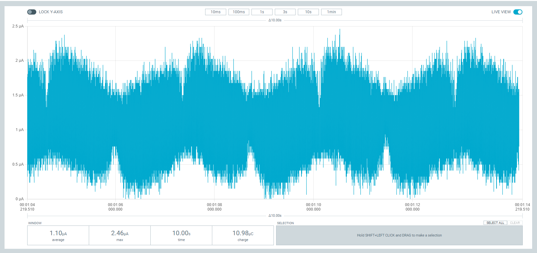Set time window to 10ms
The height and width of the screenshot is (253, 537).
coord(216,12)
